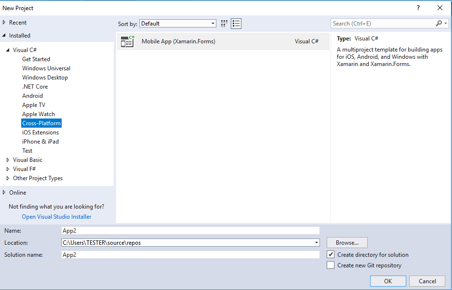Expand the Visual Basic node
452x290 pixels.
point(8,160)
